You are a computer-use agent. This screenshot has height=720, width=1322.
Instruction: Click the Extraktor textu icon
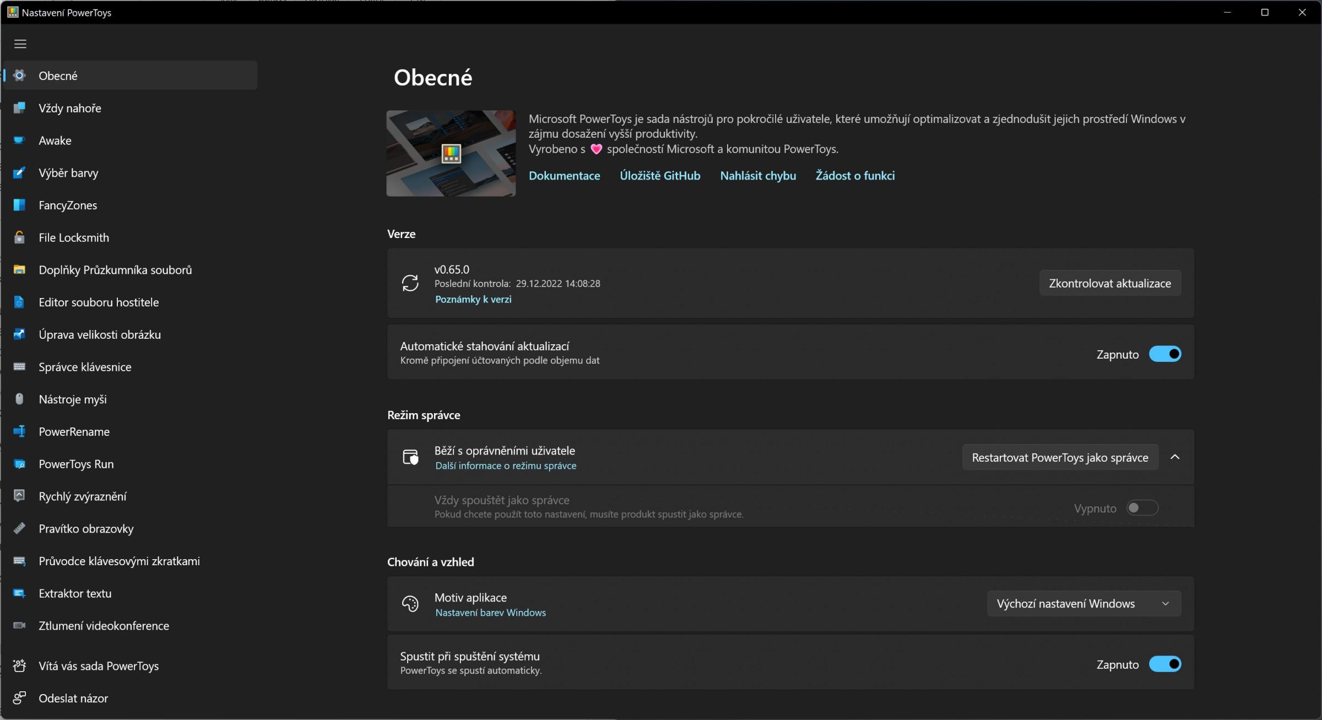[19, 593]
